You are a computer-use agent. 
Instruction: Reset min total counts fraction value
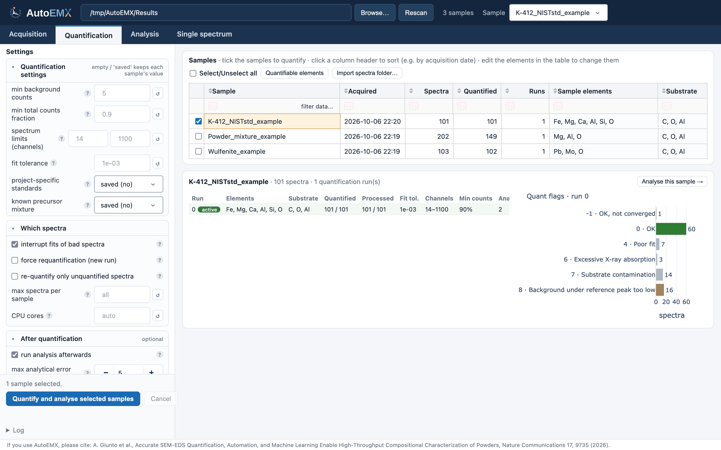[x=158, y=114]
